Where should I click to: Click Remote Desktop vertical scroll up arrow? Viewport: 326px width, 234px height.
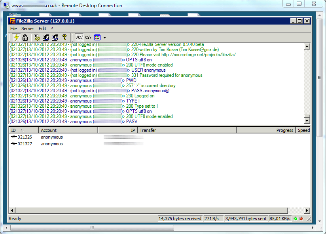tap(320, 15)
